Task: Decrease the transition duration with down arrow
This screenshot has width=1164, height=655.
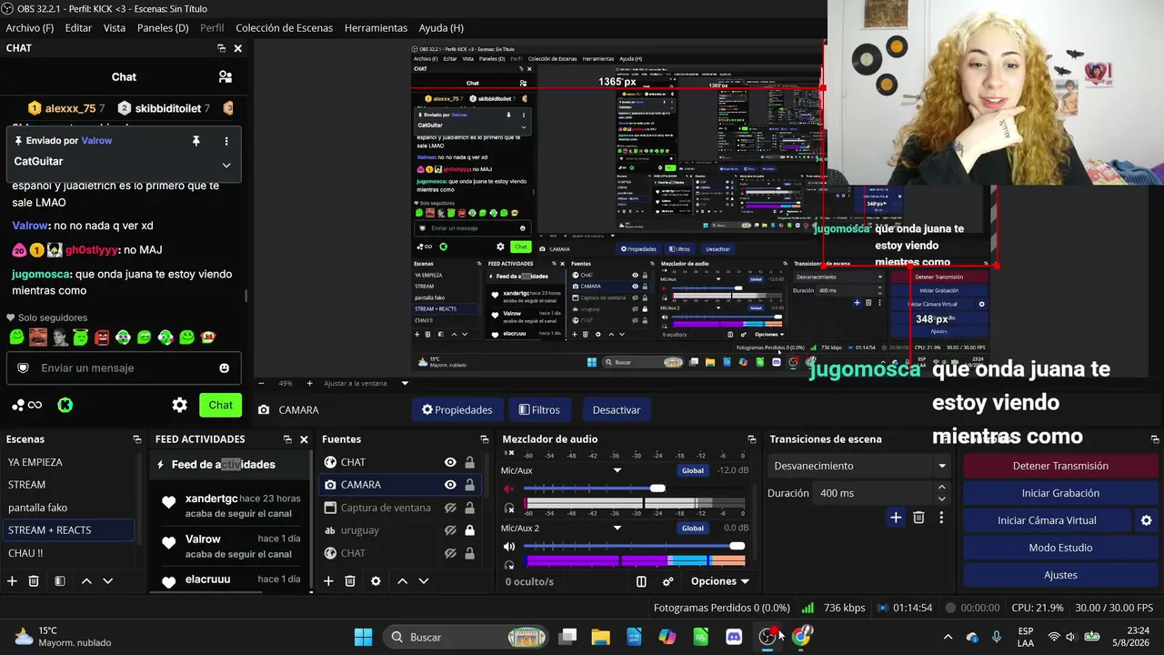Action: [x=941, y=499]
